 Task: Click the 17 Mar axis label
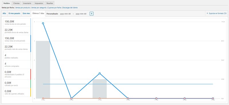(156, 100)
